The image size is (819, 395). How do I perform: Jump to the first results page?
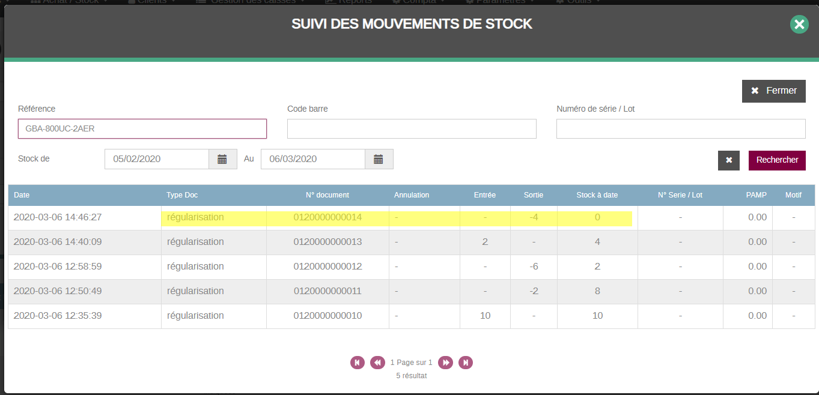point(358,363)
